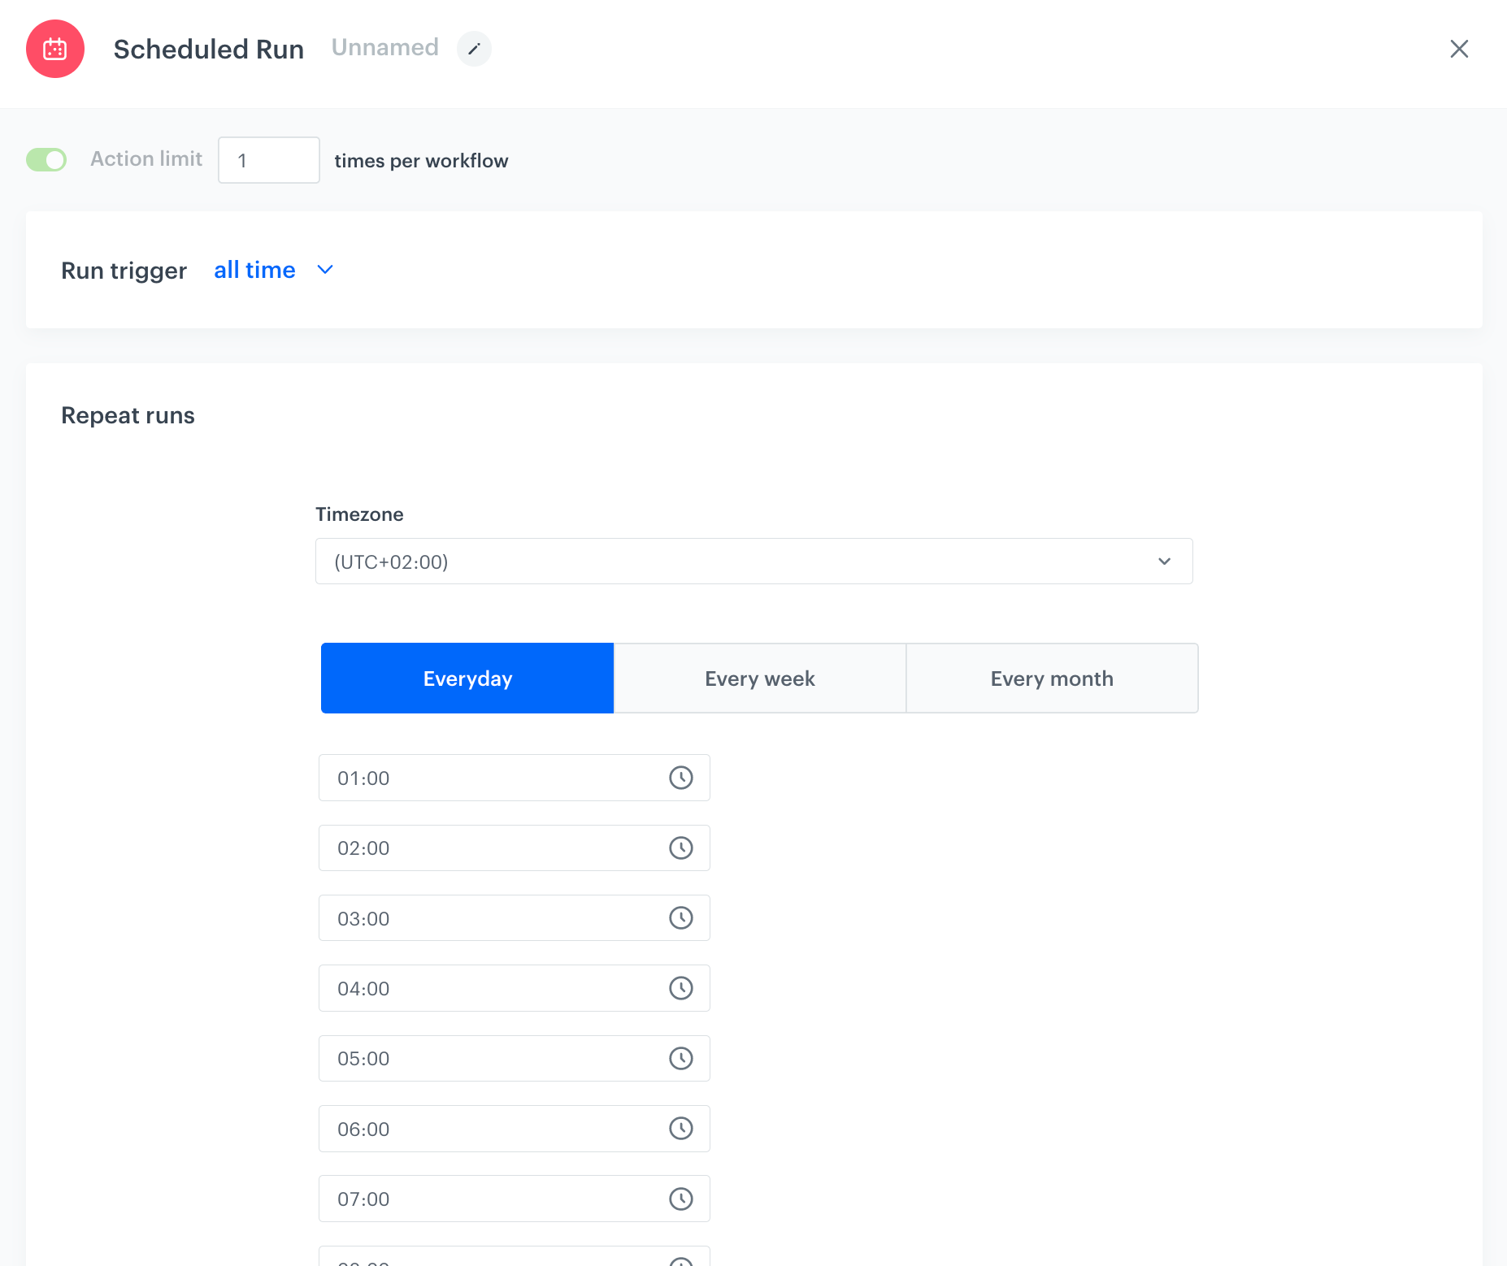This screenshot has width=1507, height=1266.
Task: Open the clock picker for 05:00
Action: 681,1058
